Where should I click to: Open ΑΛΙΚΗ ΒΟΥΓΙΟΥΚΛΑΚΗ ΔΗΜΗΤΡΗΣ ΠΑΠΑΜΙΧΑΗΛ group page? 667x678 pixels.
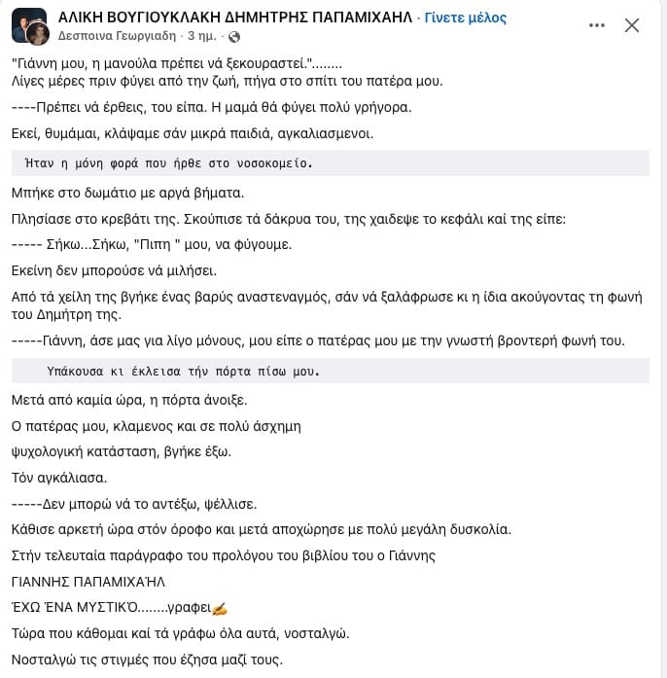234,18
